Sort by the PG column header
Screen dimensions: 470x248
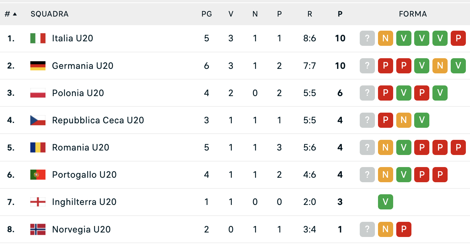tap(207, 14)
